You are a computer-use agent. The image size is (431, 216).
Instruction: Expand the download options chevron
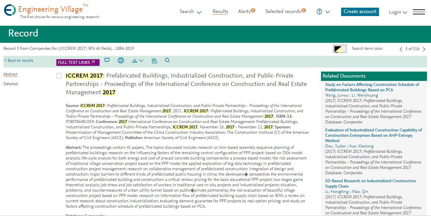pyautogui.click(x=141, y=61)
